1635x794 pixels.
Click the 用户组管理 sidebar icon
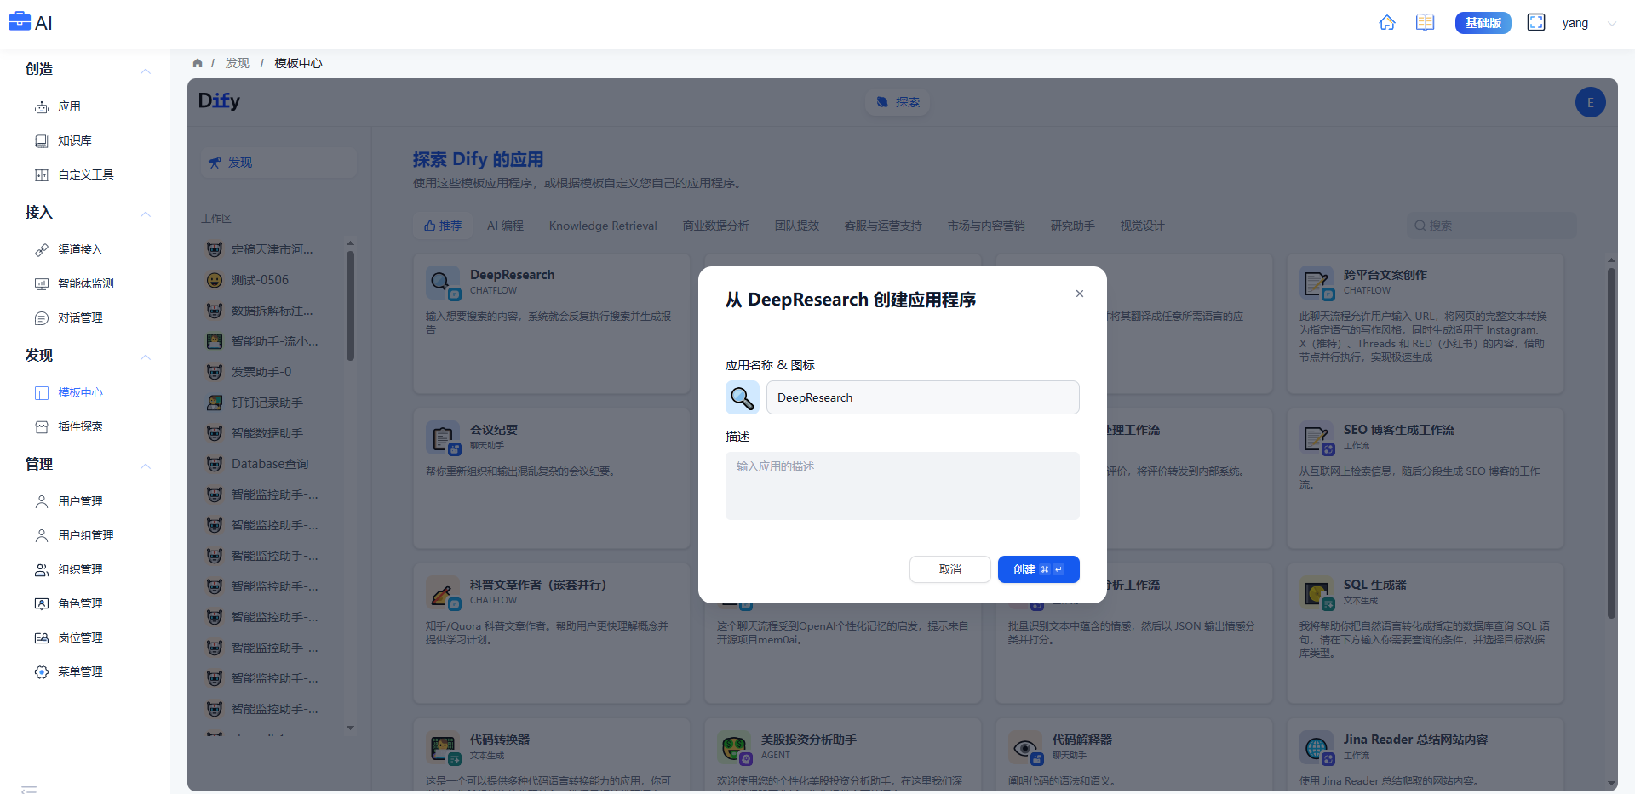pos(42,535)
